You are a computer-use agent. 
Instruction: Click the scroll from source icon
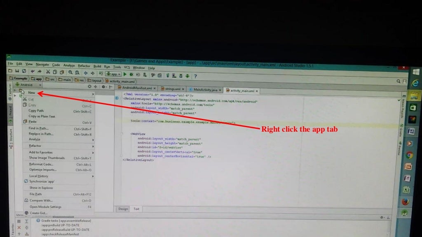(x=89, y=86)
